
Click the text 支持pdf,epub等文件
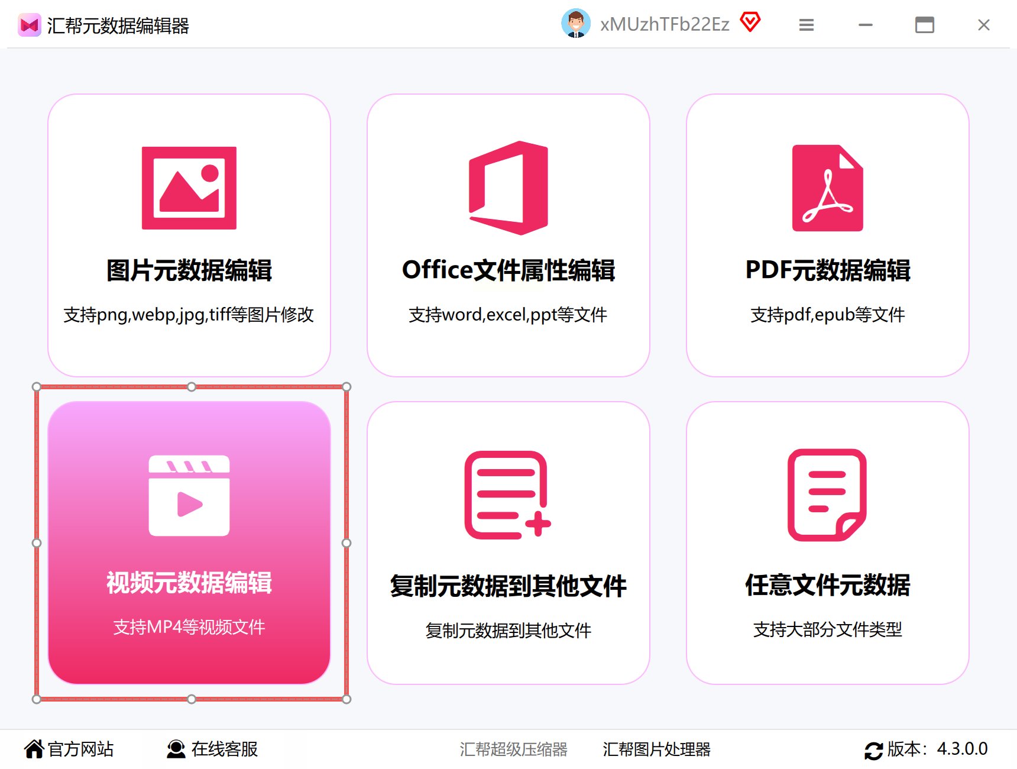point(828,315)
